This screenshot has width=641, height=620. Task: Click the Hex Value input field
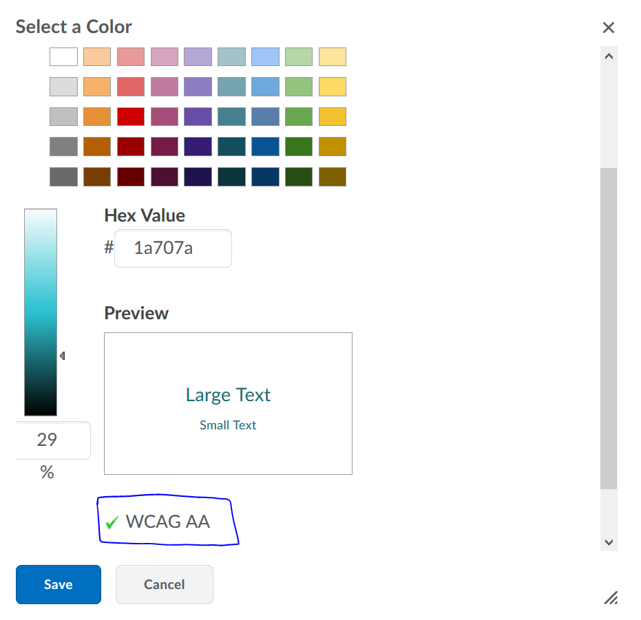[x=173, y=248]
